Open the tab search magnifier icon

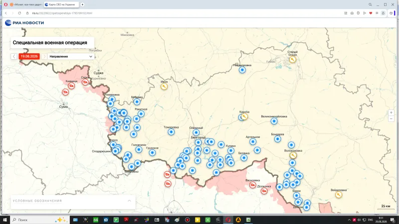370,4
